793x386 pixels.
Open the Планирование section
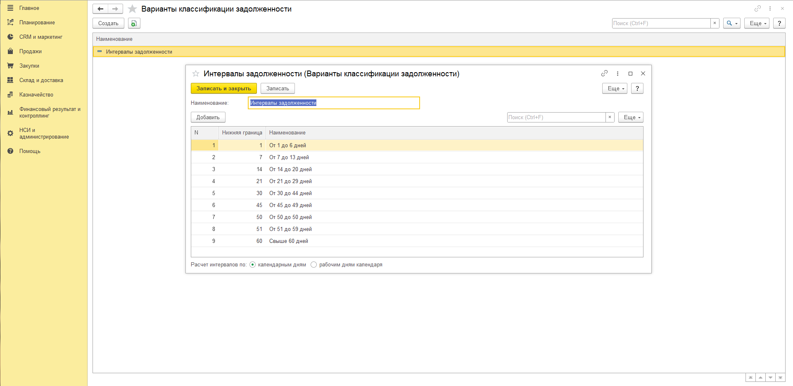pyautogui.click(x=37, y=22)
